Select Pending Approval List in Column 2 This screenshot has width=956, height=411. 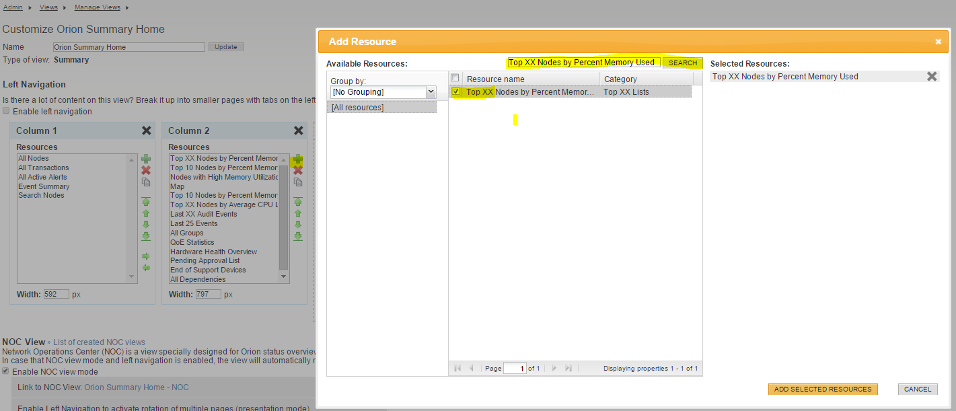205,261
